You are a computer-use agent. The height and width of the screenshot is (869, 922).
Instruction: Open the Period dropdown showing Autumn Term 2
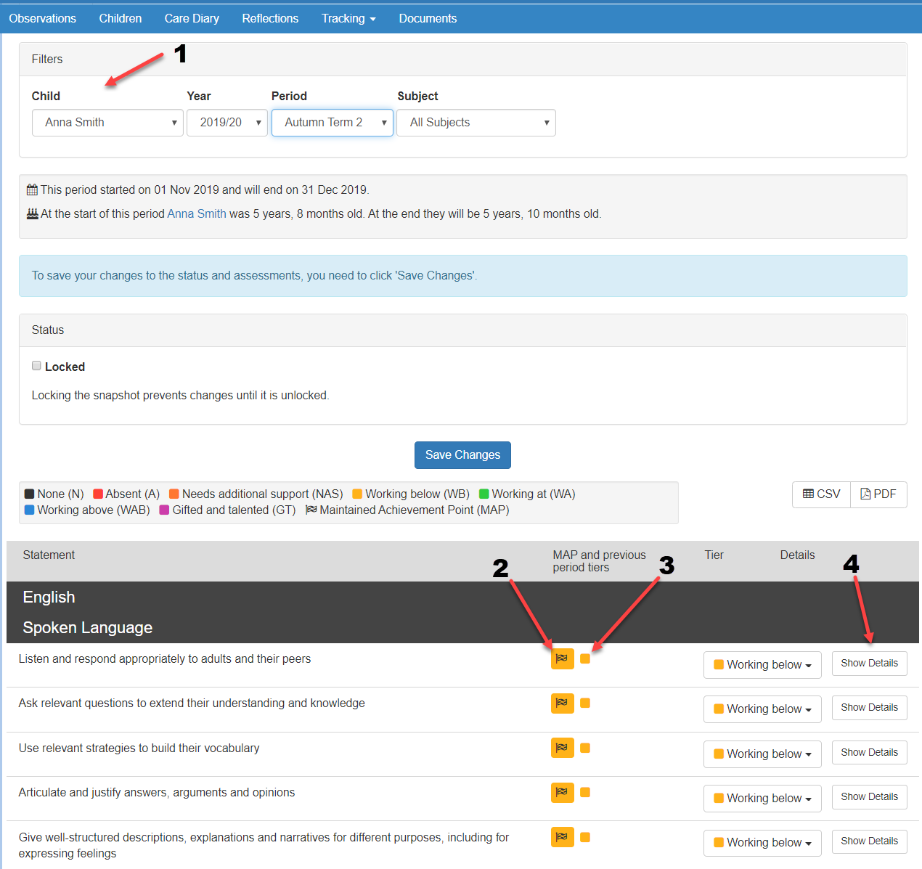333,123
